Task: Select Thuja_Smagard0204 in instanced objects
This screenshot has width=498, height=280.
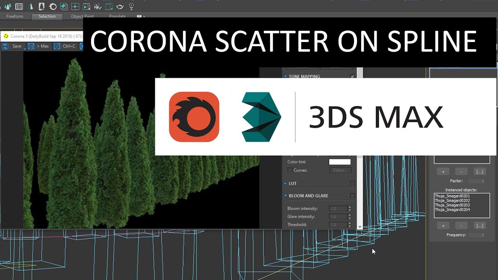Action: (x=452, y=210)
